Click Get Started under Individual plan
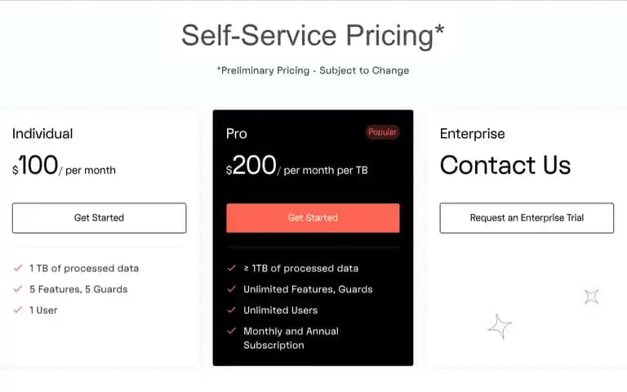The width and height of the screenshot is (627, 392). (99, 218)
